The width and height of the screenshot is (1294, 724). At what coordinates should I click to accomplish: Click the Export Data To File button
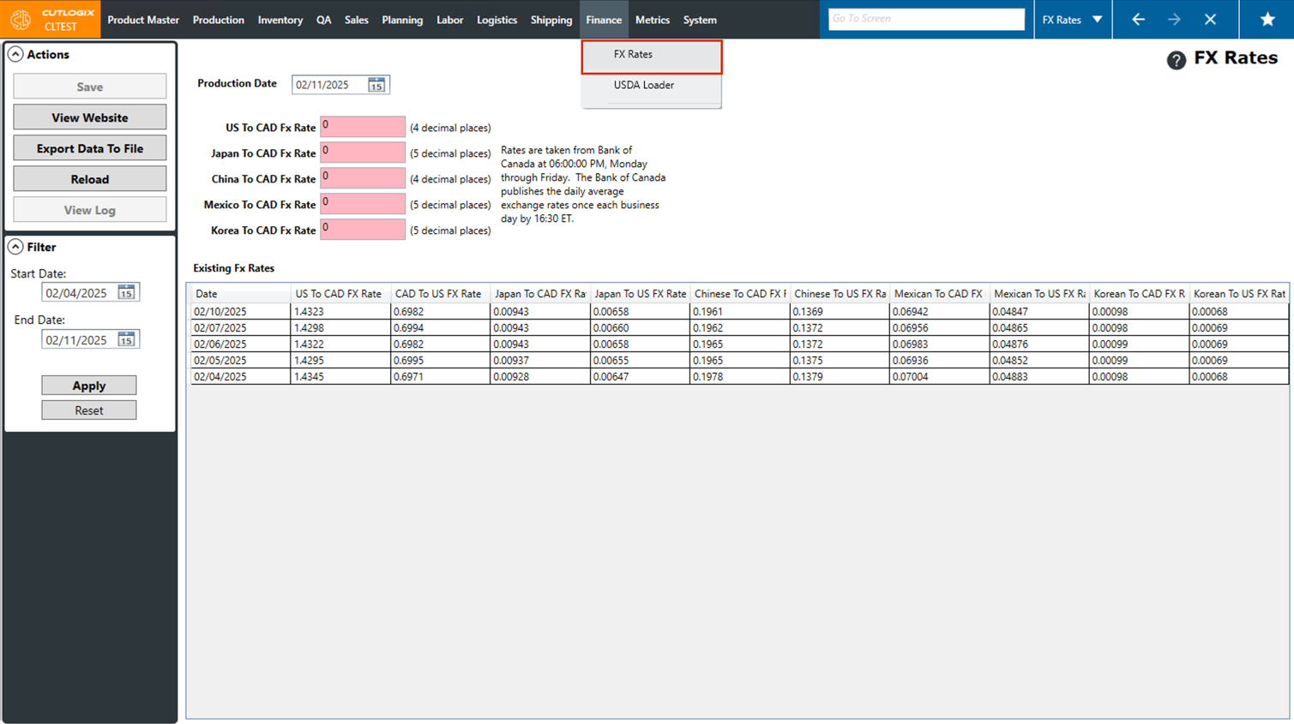[x=90, y=148]
